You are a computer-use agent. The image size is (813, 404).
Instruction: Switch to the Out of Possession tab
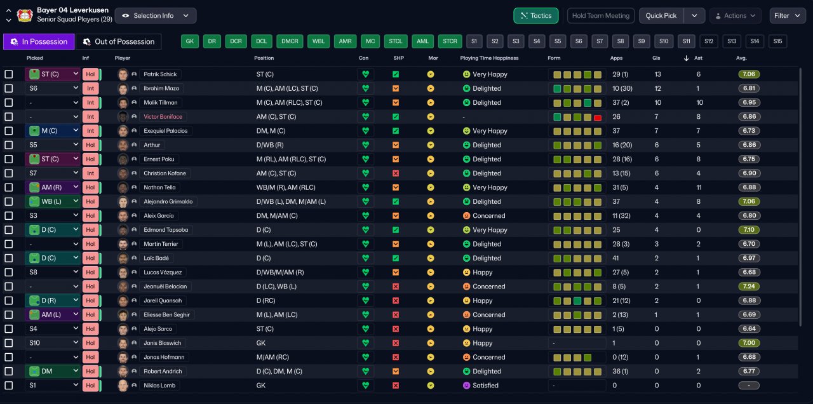click(x=118, y=42)
